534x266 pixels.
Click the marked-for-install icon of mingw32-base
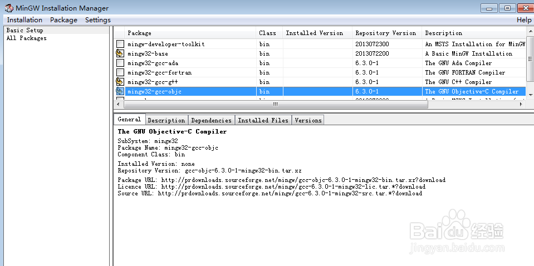point(120,53)
